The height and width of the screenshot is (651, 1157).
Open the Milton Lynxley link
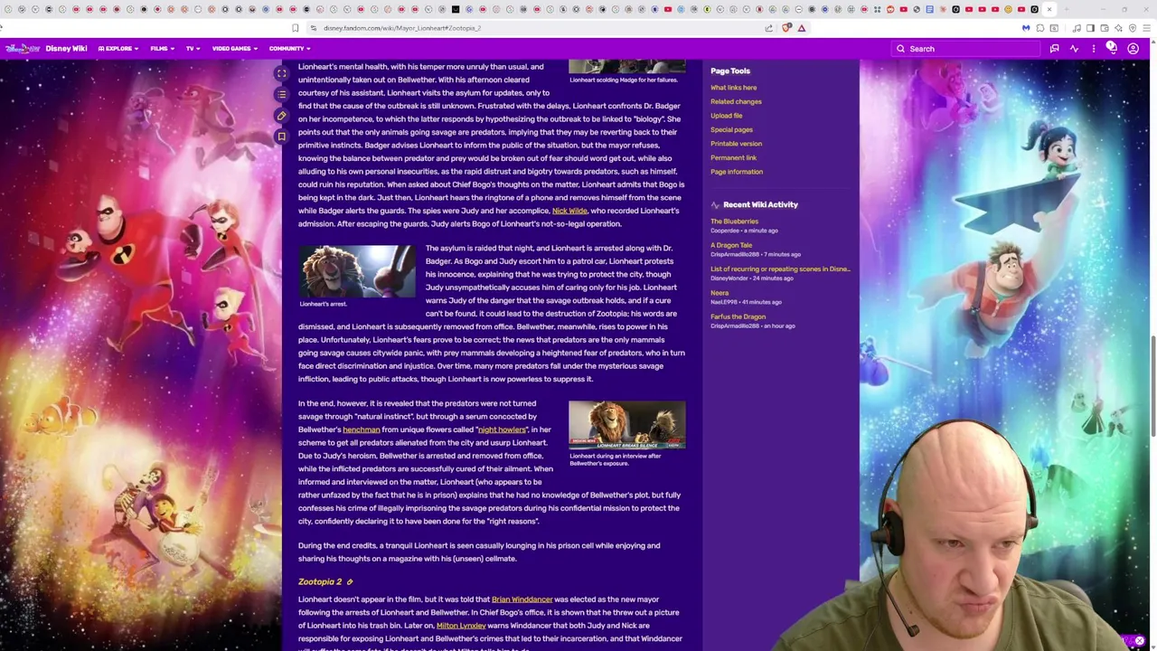(461, 626)
